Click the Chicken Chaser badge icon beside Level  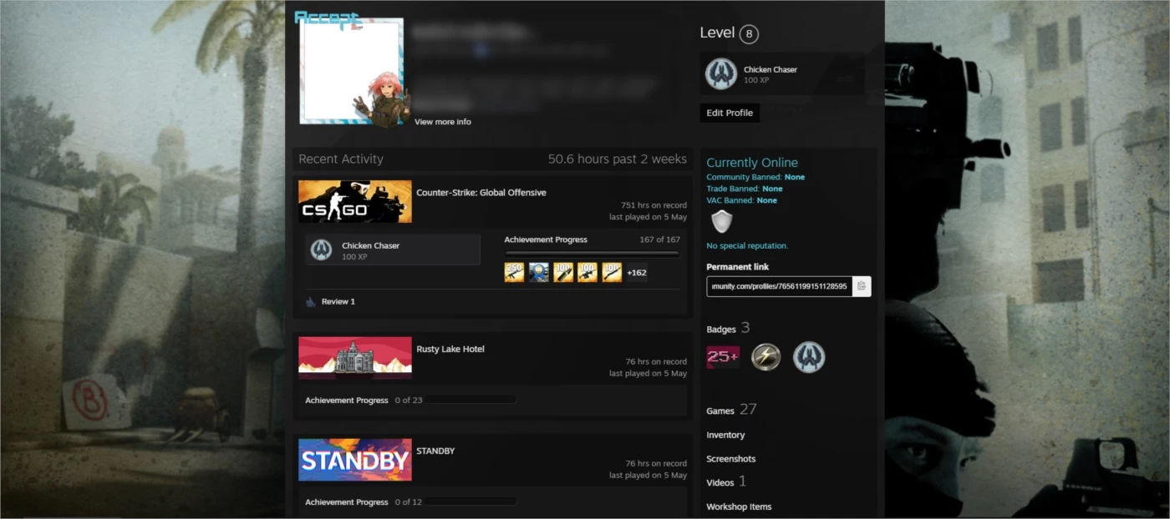tap(720, 74)
